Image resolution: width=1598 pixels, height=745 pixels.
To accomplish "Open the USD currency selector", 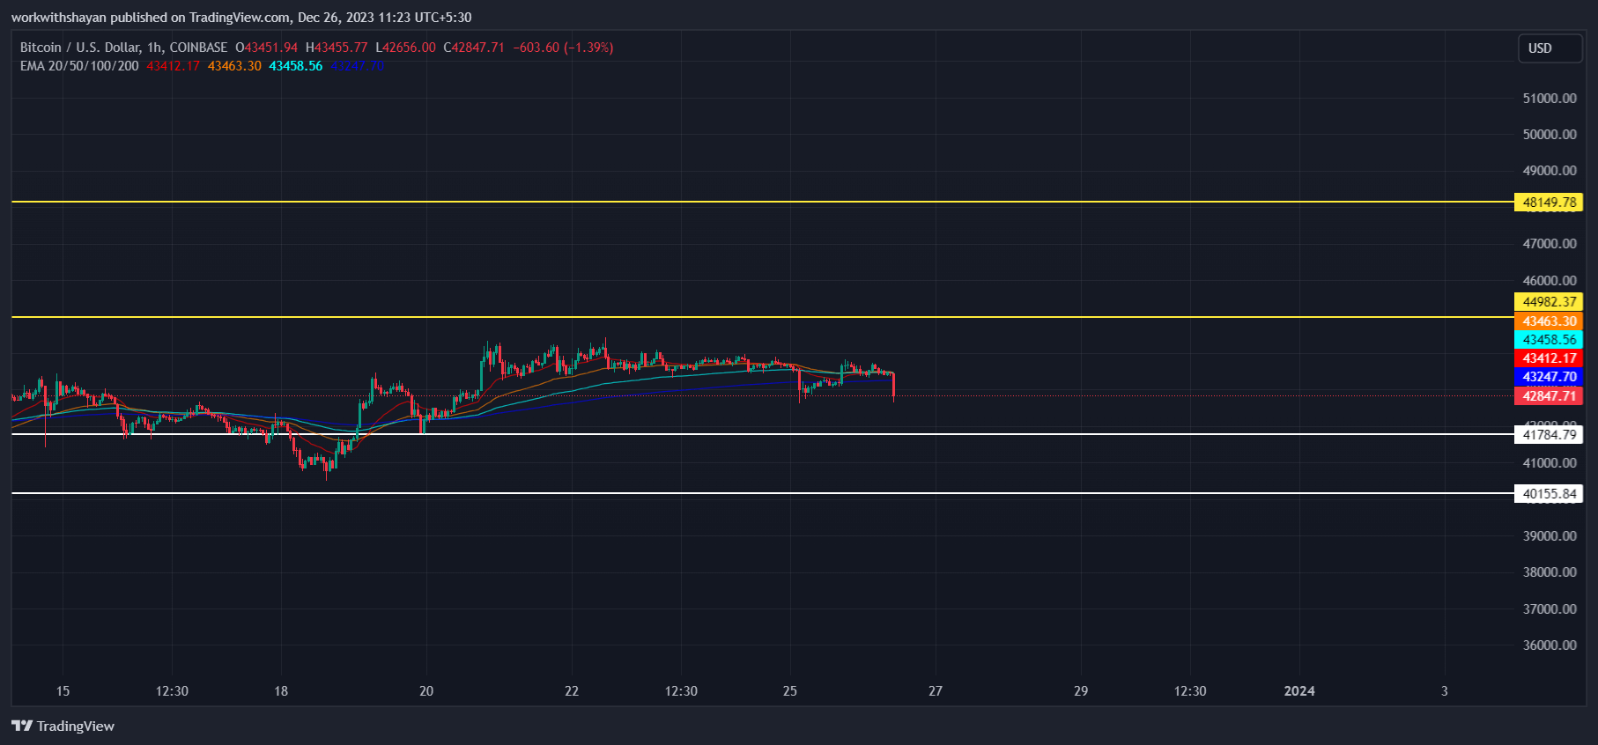I will tap(1550, 48).
